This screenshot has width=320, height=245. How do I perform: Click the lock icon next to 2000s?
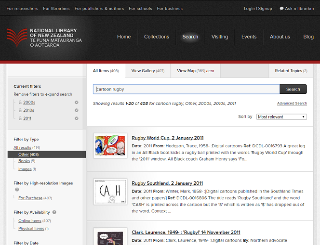(20, 103)
